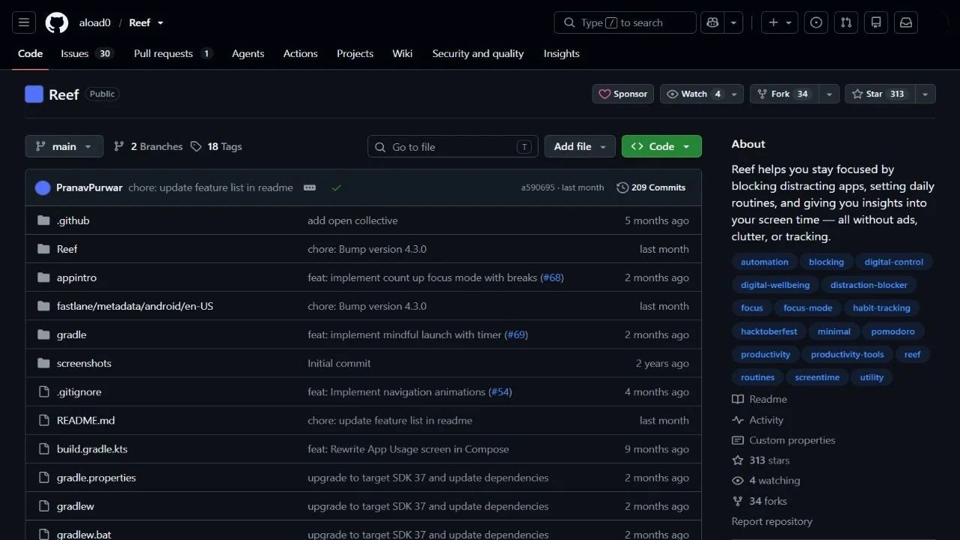Open the aload0 owner link
Image resolution: width=960 pixels, height=540 pixels.
[95, 22]
